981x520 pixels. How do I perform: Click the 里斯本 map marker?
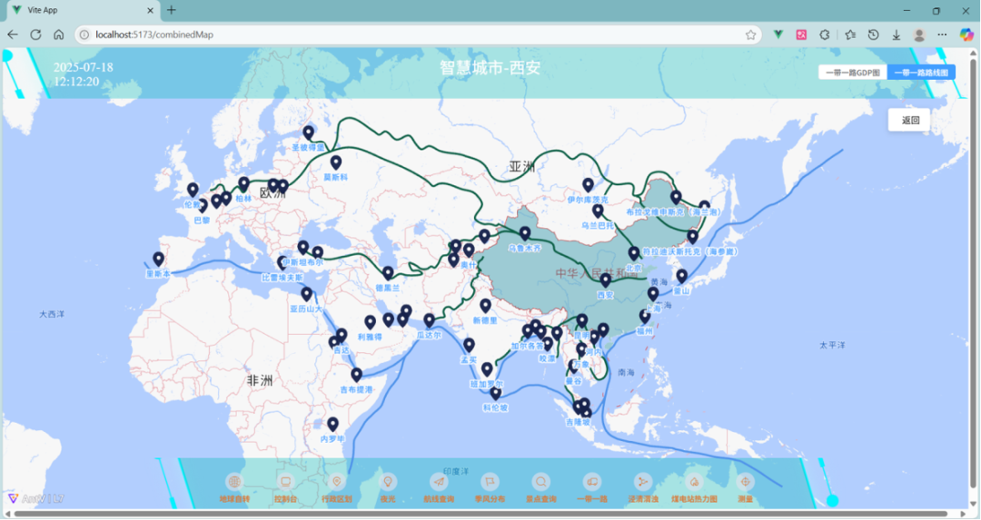[x=158, y=259]
